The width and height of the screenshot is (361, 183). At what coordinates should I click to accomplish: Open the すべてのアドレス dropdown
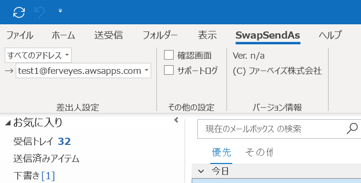click(38, 55)
